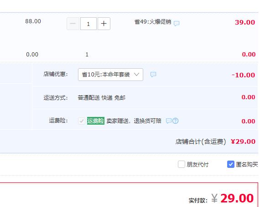Uncheck the 匿名购买 checkbox
260x207 pixels.
click(231, 164)
